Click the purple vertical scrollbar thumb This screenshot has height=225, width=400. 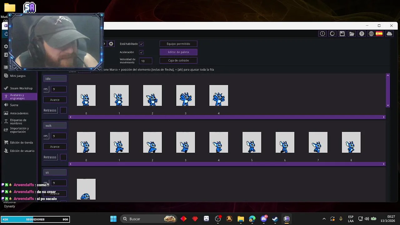(388, 90)
